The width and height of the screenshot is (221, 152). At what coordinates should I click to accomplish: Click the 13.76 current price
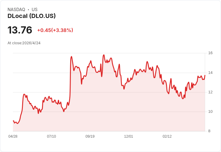click(x=20, y=30)
